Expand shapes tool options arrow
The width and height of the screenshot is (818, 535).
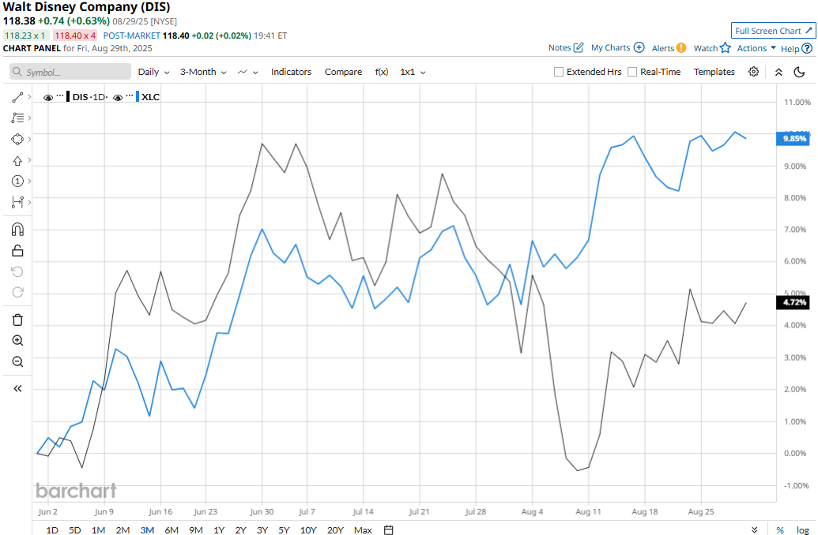[29, 139]
